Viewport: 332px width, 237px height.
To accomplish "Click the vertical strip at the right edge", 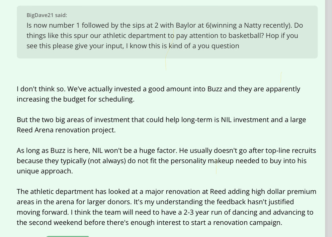I will pos(328,118).
